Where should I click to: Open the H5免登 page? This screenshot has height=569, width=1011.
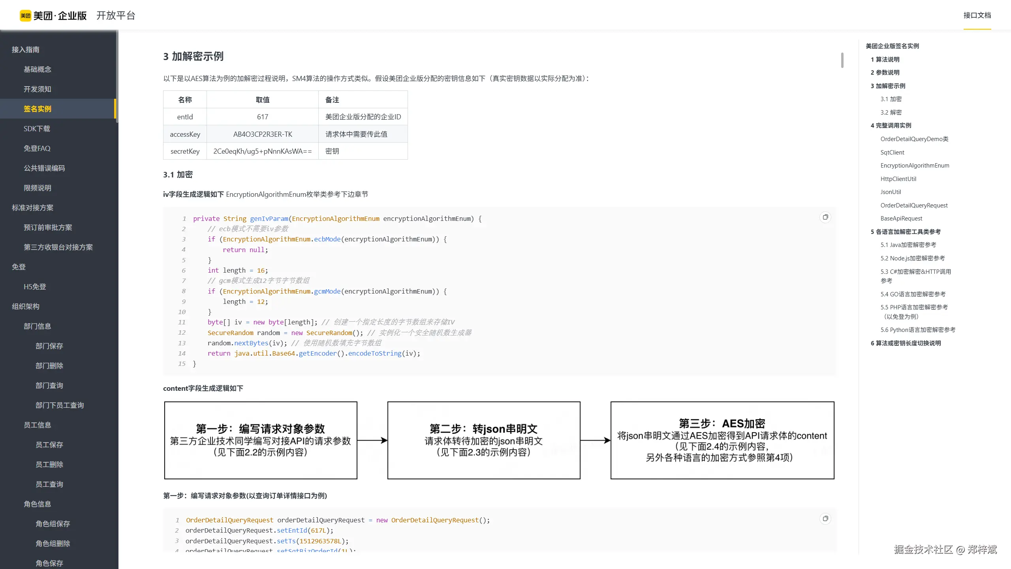34,286
